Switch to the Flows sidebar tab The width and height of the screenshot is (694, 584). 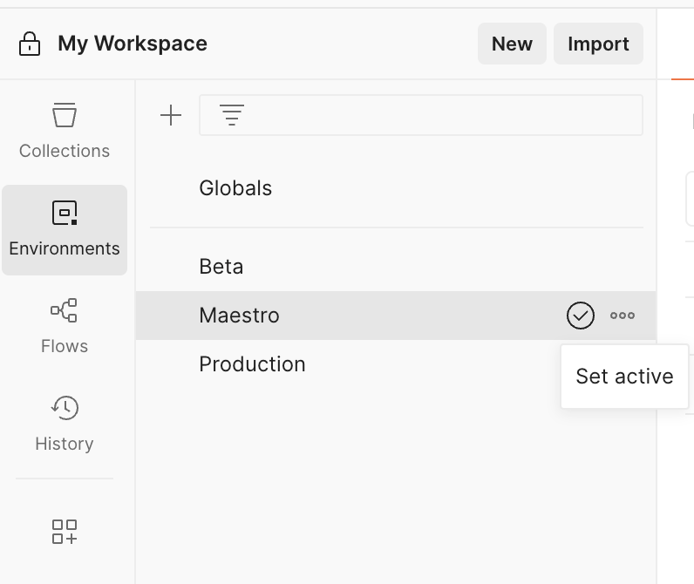65,327
